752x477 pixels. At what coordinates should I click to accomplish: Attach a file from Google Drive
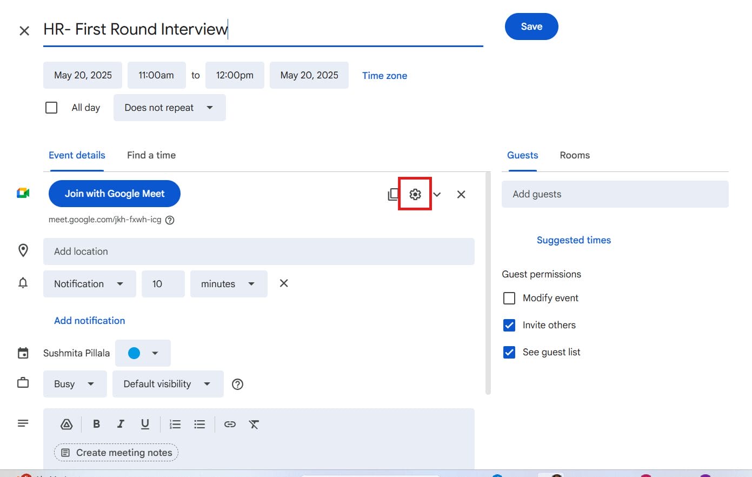click(x=66, y=424)
